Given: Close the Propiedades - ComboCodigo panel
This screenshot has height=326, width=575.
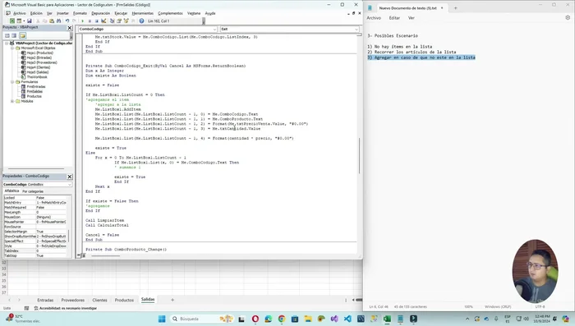Looking at the screenshot, I should [x=70, y=177].
